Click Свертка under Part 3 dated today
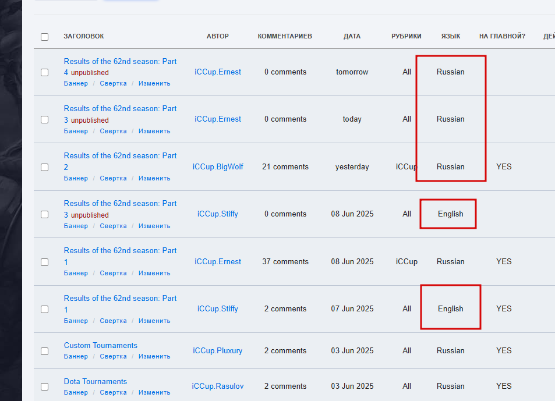The image size is (555, 401). tap(113, 131)
